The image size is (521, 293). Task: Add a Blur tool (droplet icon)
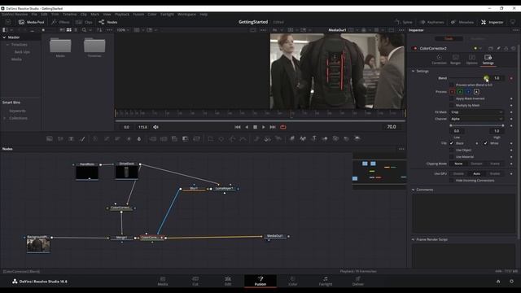tap(139, 139)
